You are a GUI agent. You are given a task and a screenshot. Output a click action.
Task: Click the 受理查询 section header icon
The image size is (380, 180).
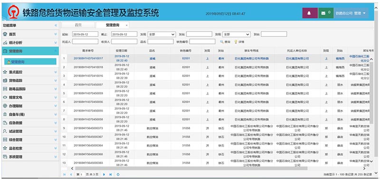point(5,51)
